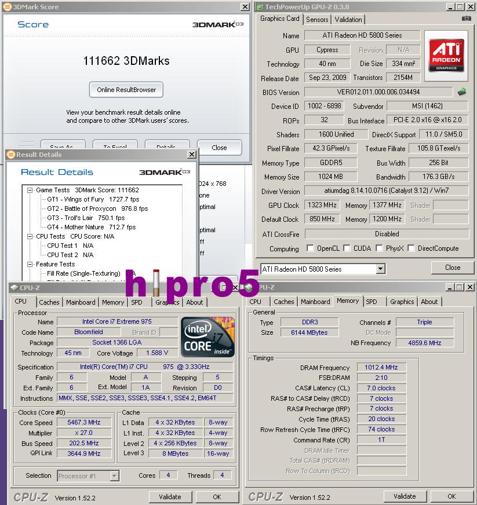Select GT3 - Troll's Lair result row

point(86,218)
